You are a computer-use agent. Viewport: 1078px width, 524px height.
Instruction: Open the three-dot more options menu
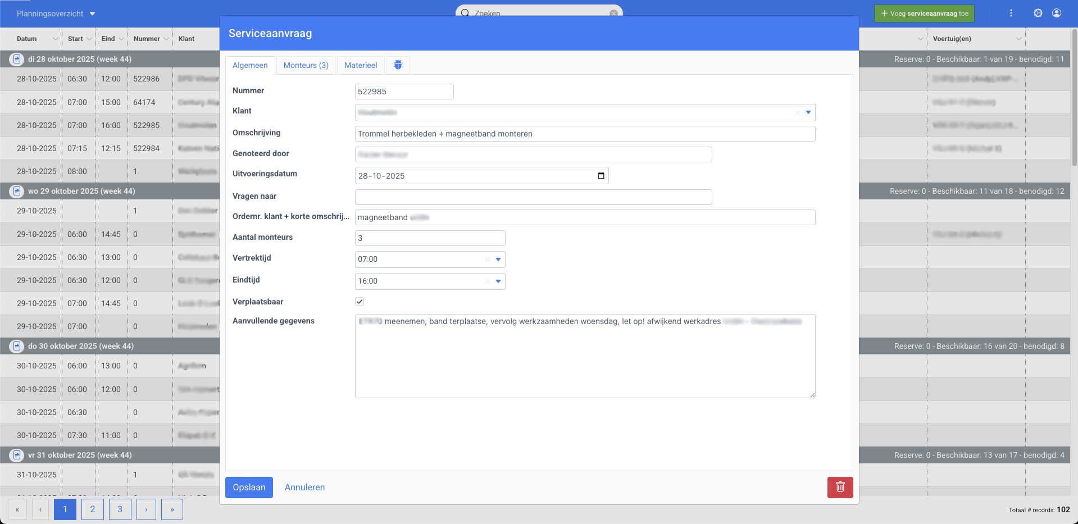[1011, 13]
